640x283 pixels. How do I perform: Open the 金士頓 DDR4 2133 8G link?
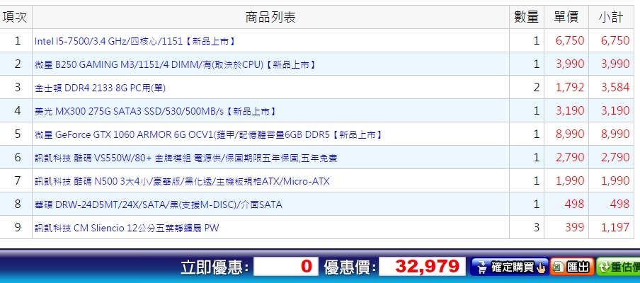pyautogui.click(x=100, y=88)
